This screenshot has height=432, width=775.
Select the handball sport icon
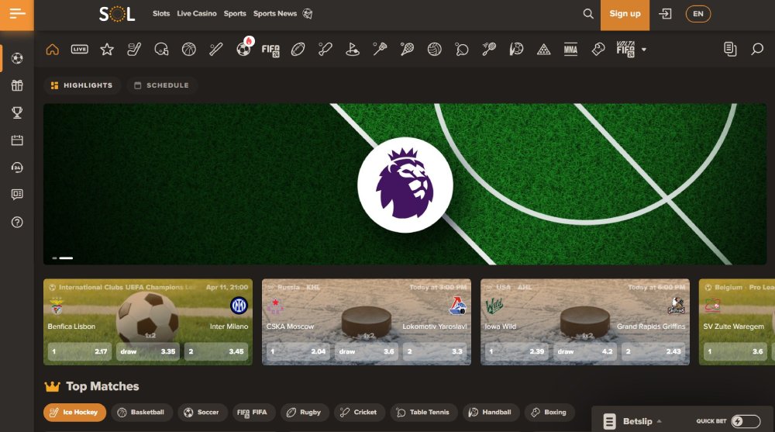(516, 49)
